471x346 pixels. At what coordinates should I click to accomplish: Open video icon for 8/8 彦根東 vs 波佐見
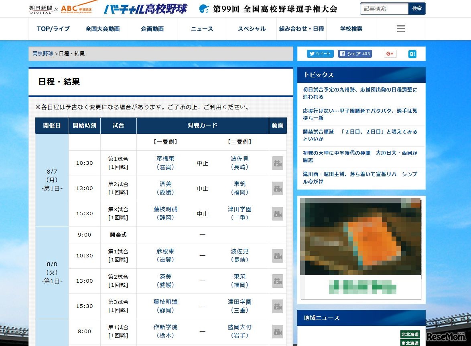pos(278,256)
